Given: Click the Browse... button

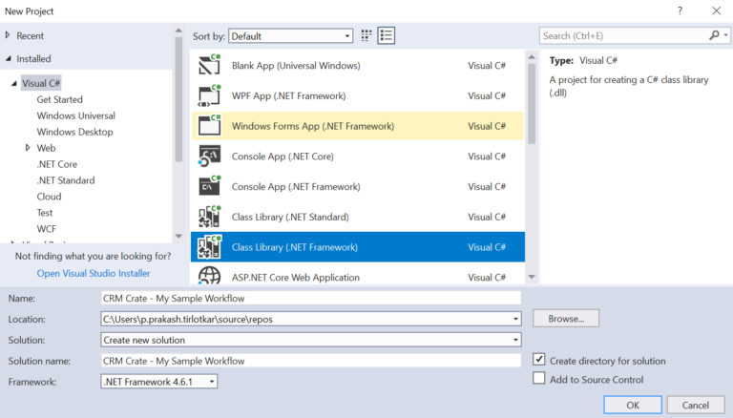Looking at the screenshot, I should click(566, 319).
